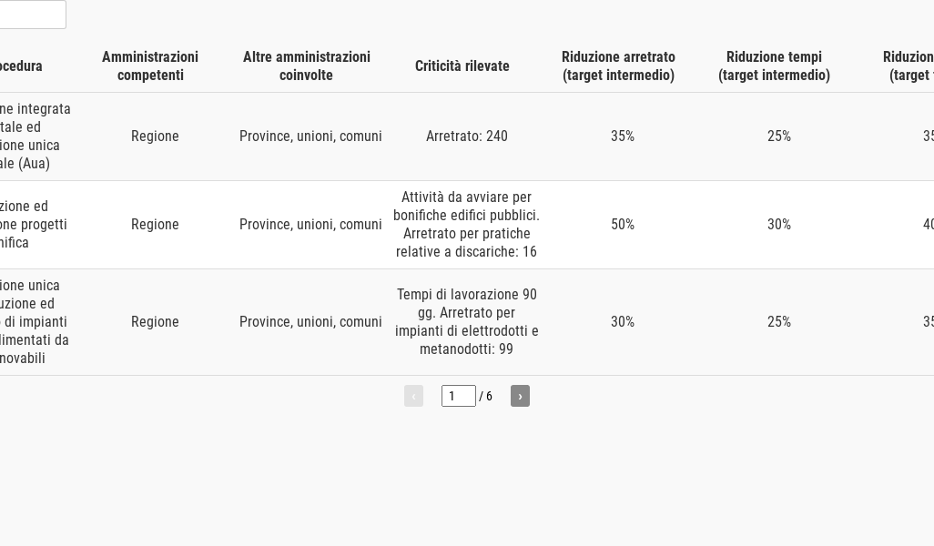Image resolution: width=934 pixels, height=546 pixels.
Task: Click Province, unioni, comuni in last row
Action: (310, 321)
